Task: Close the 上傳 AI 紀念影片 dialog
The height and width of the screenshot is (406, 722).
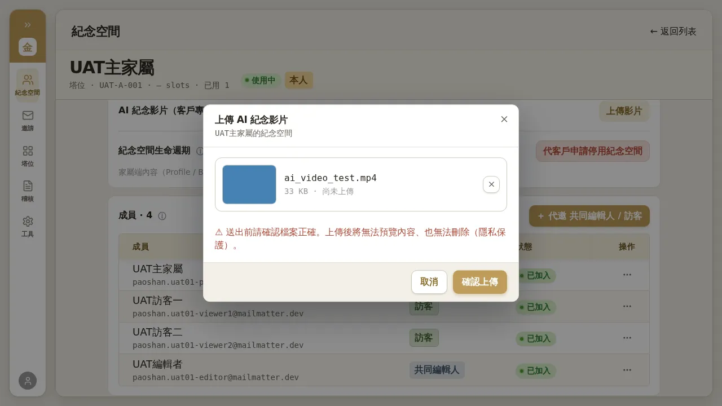Action: pyautogui.click(x=504, y=119)
